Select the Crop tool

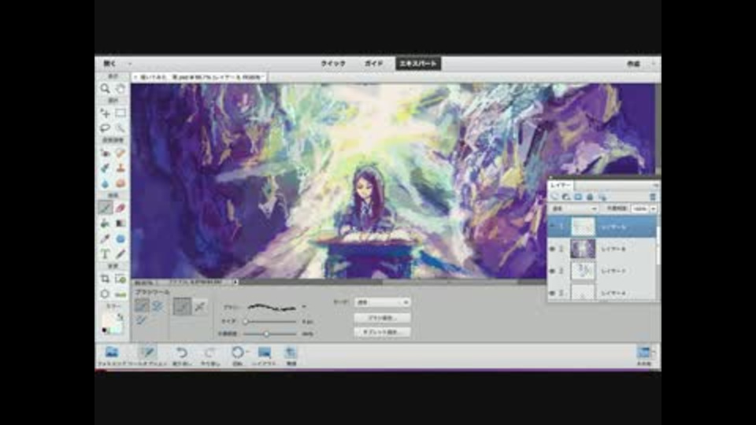(x=105, y=279)
